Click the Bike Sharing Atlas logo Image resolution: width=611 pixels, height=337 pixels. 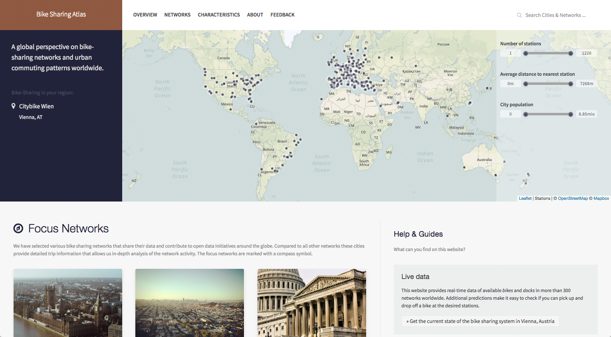click(61, 14)
